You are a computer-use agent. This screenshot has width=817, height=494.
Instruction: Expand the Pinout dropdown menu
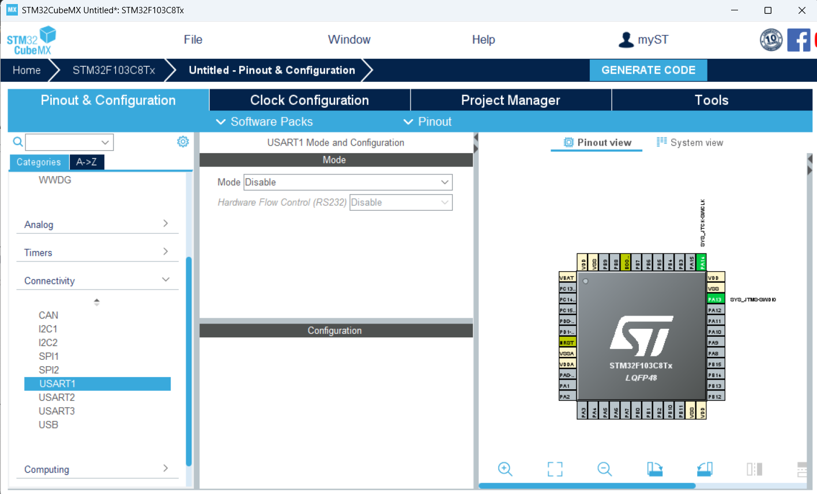[x=427, y=121]
